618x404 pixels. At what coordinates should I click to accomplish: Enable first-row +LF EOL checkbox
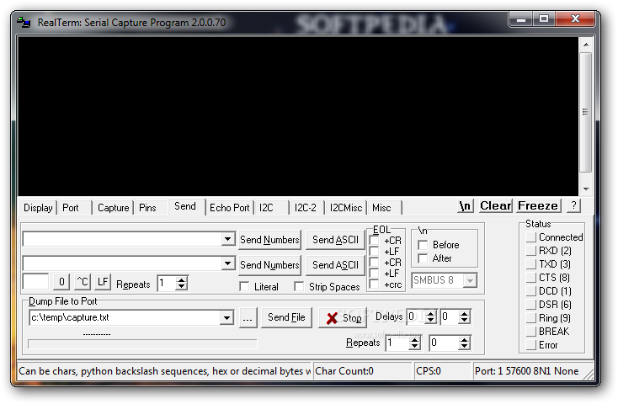(x=374, y=252)
